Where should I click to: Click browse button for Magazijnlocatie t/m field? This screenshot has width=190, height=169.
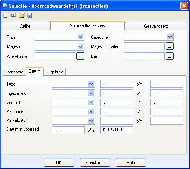[x=170, y=56]
